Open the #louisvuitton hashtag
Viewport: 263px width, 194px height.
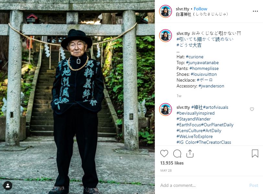click(x=204, y=74)
